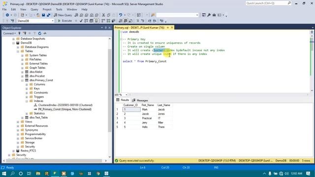Collapse the dbo.Primary_Const table node

coord(22,80)
